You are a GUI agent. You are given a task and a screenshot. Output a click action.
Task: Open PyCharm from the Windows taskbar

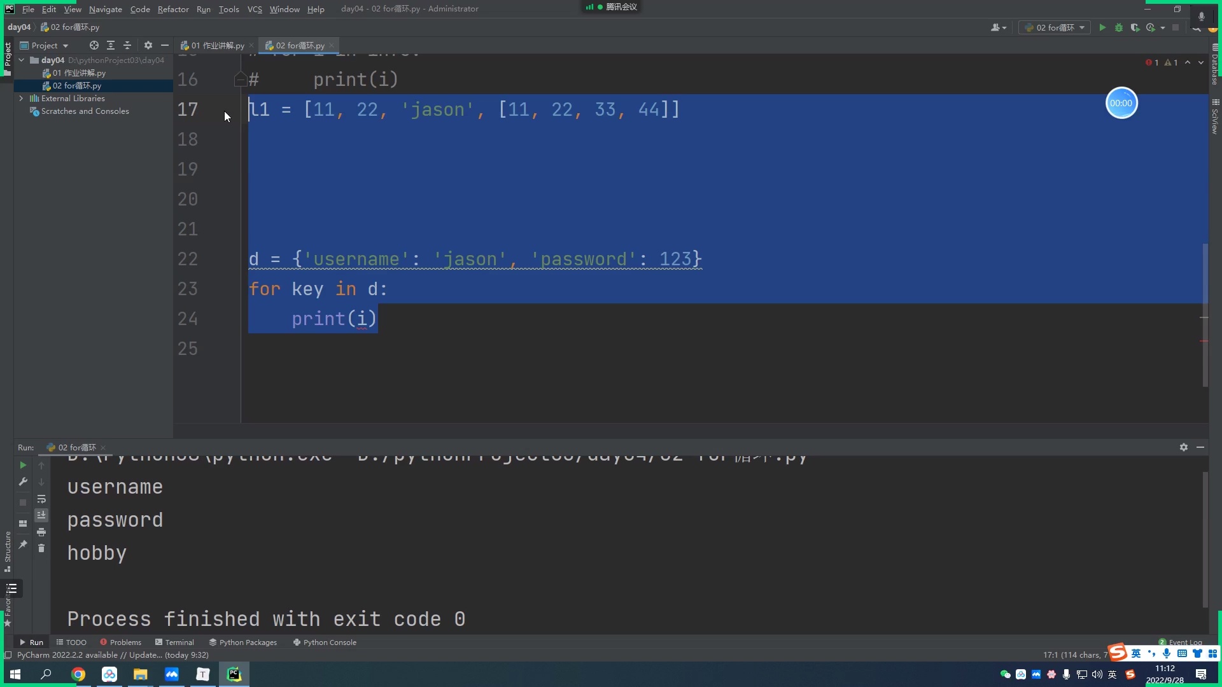point(234,674)
